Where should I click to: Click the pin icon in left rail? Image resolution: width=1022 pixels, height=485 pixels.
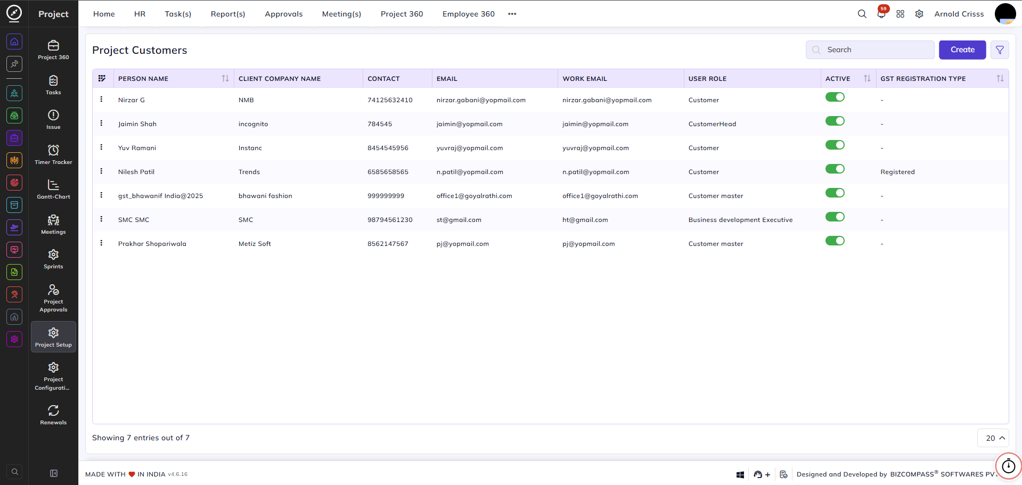pyautogui.click(x=14, y=64)
